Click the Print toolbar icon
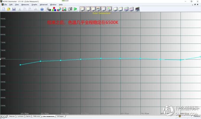 pos(36,9)
